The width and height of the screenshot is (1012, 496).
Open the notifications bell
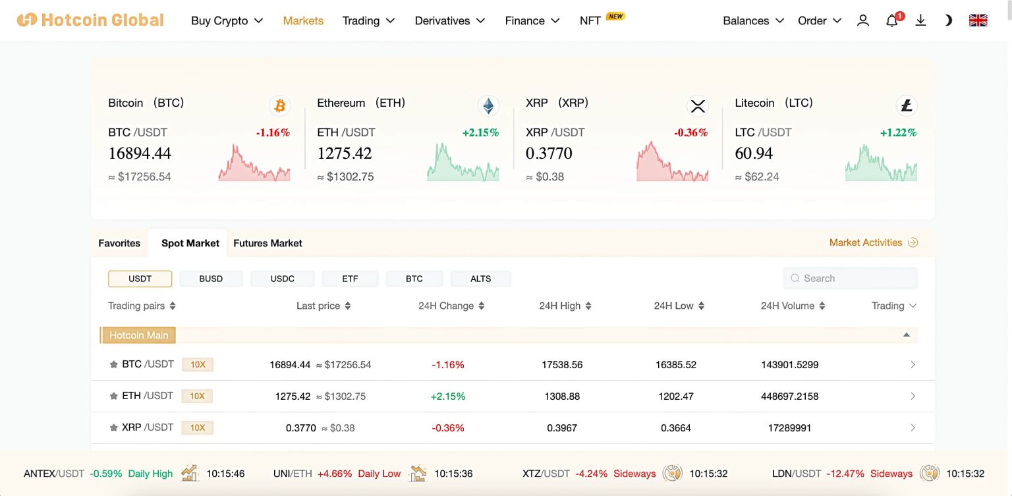point(891,20)
